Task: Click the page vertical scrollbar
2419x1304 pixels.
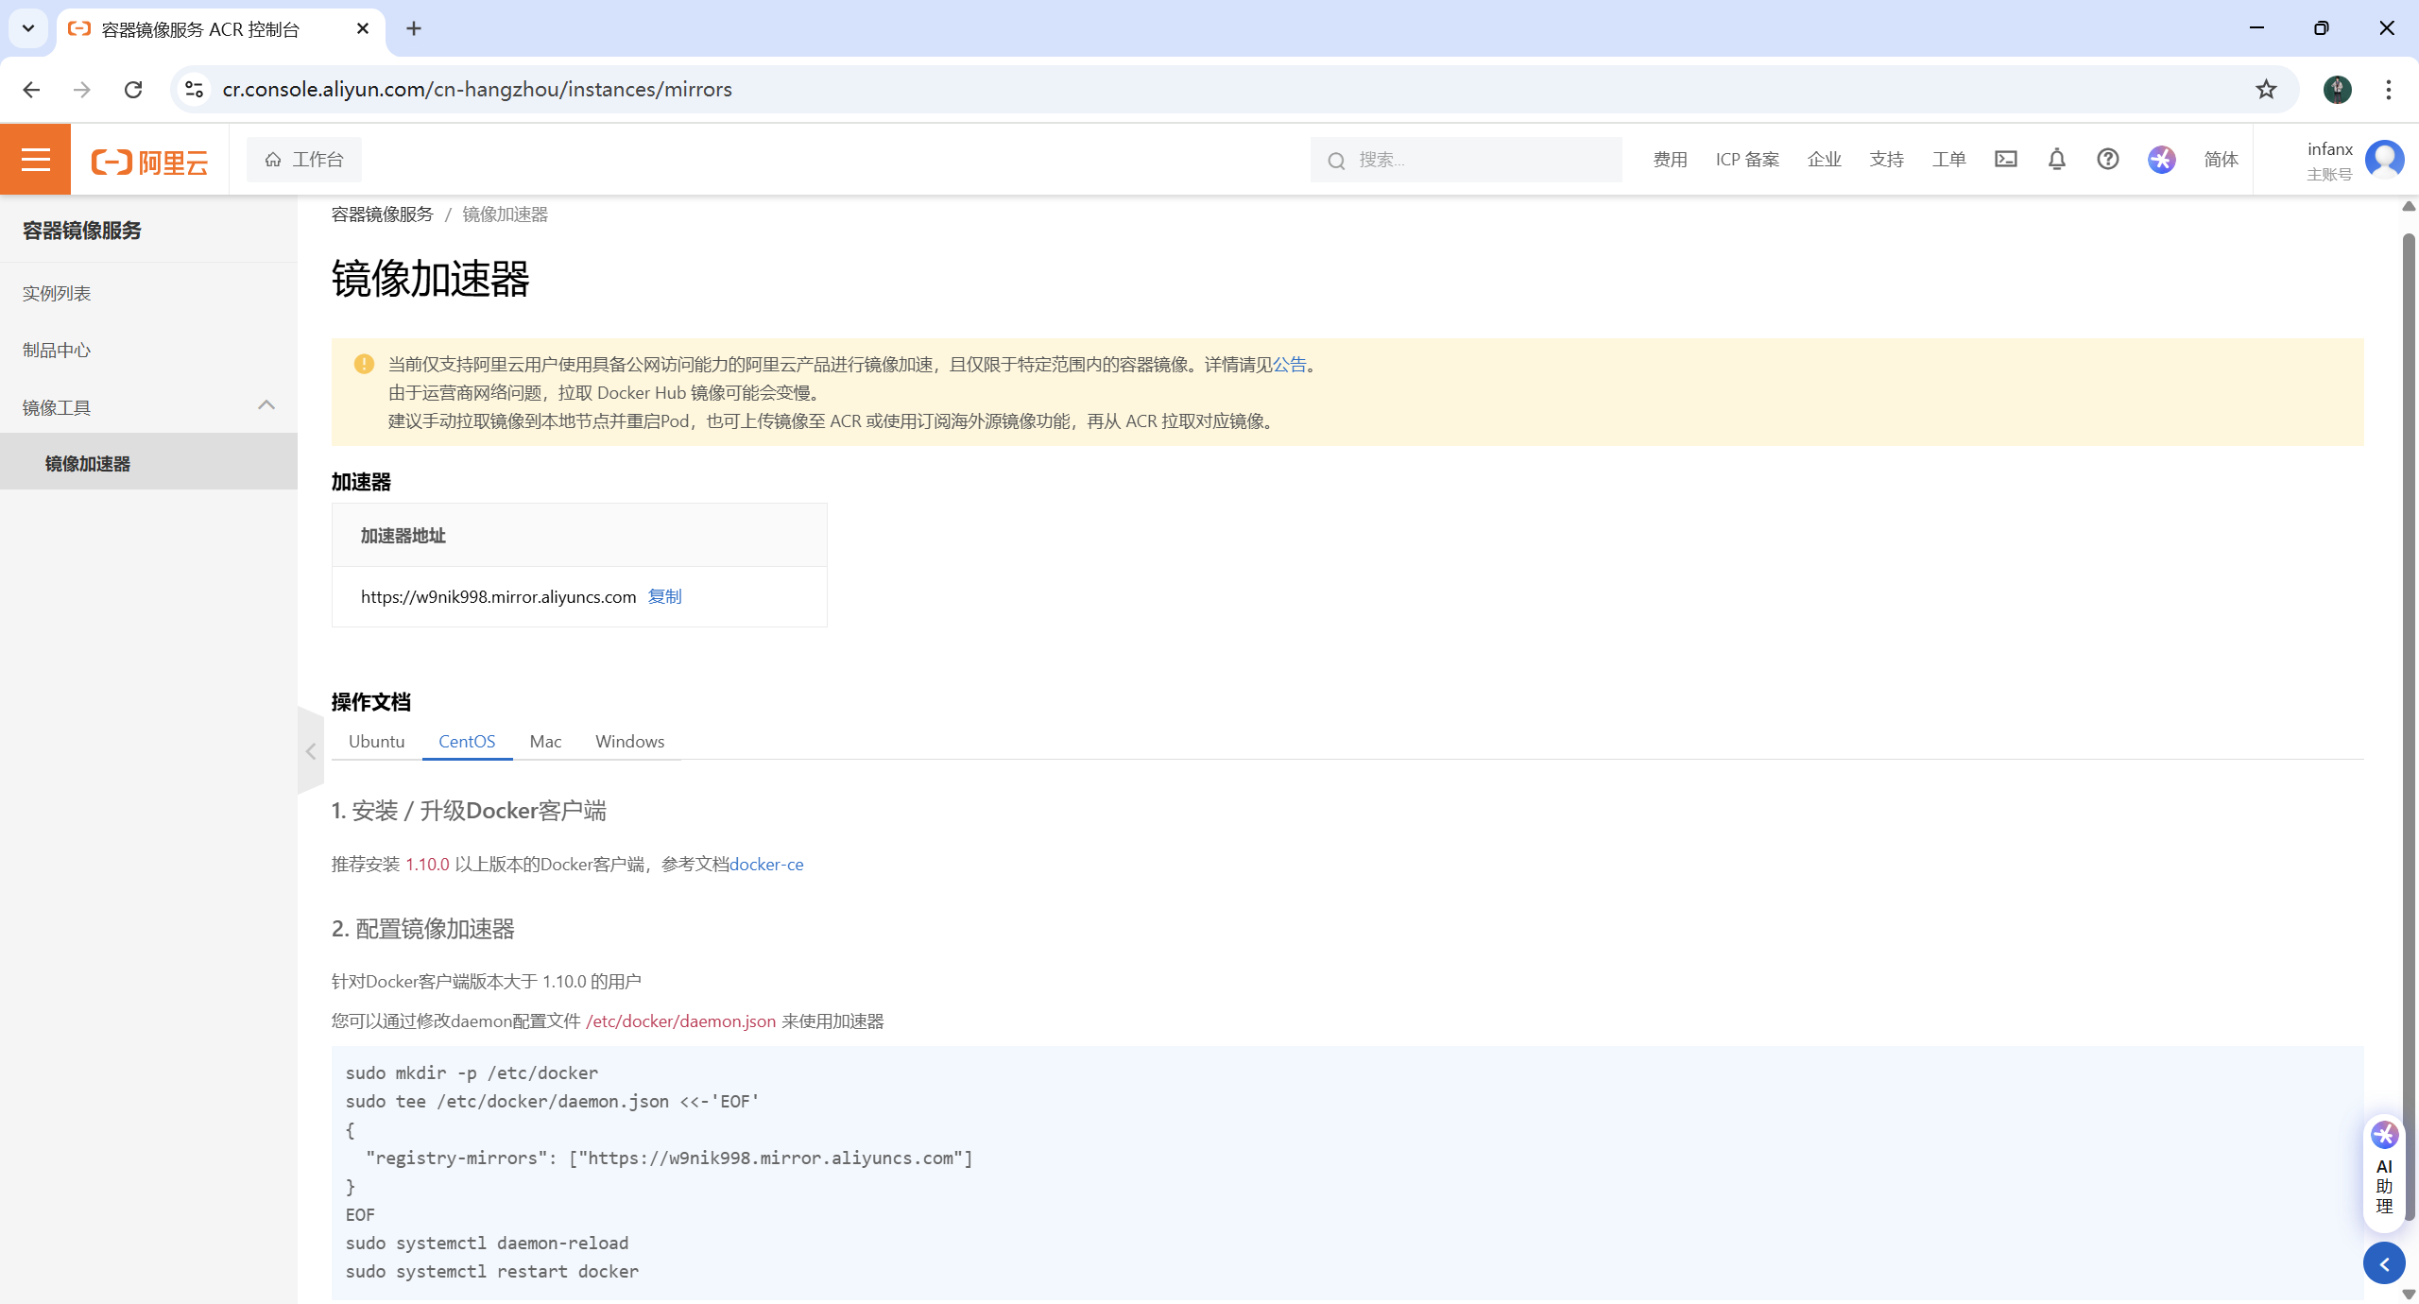Action: pyautogui.click(x=2409, y=727)
